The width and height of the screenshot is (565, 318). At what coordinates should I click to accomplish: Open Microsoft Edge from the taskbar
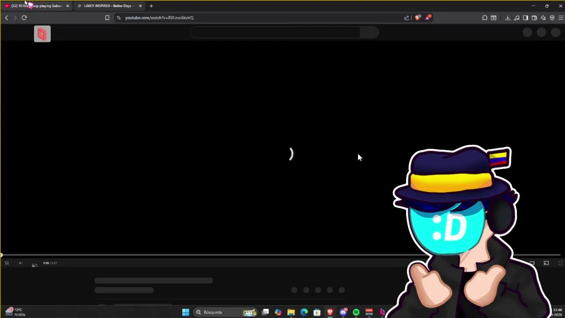[x=304, y=312]
